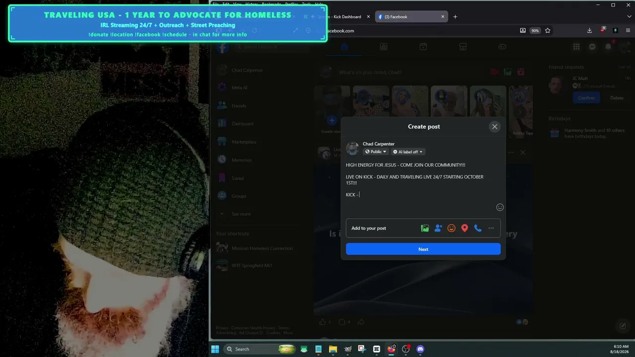Click into the post text area
The width and height of the screenshot is (635, 357).
click(423, 180)
